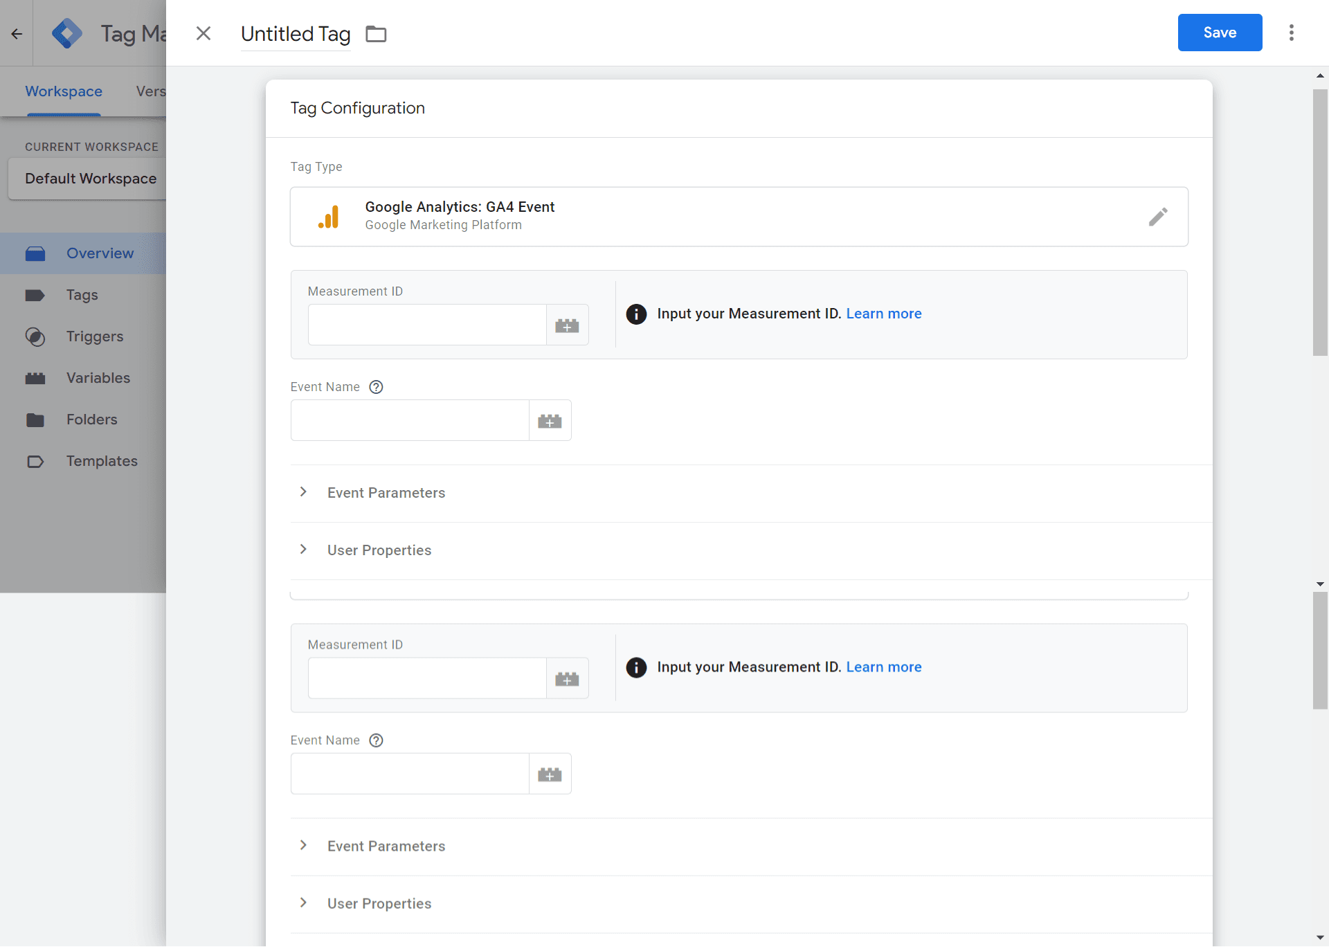Close the tag editor with the X icon
Screen dimensions: 1329x947
[x=203, y=33]
